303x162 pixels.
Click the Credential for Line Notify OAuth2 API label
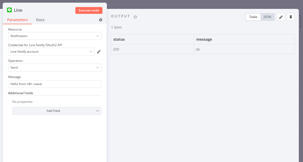point(35,45)
